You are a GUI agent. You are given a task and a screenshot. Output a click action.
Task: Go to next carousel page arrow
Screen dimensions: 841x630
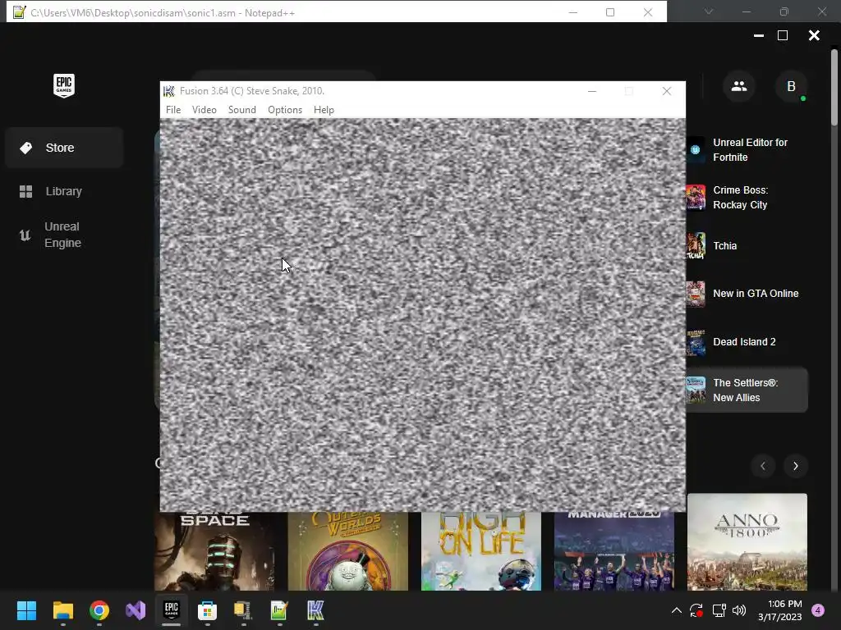[x=795, y=466]
